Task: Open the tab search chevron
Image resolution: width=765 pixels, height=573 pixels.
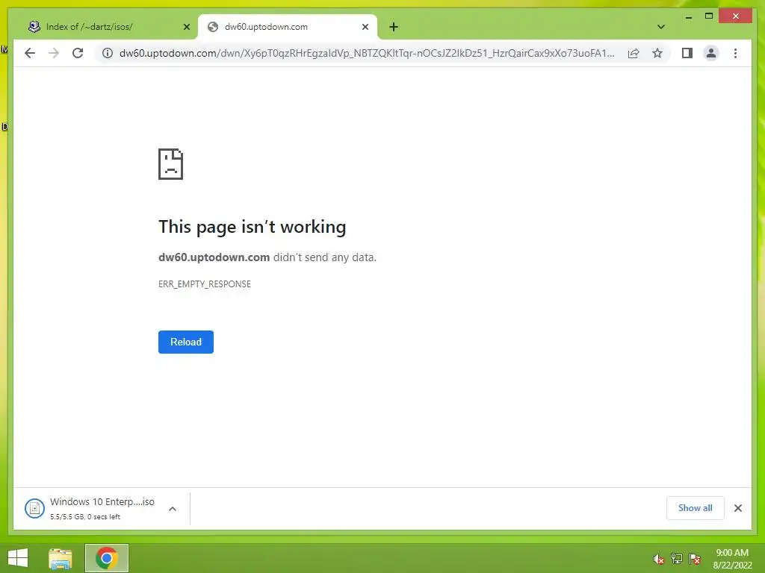Action: (661, 27)
